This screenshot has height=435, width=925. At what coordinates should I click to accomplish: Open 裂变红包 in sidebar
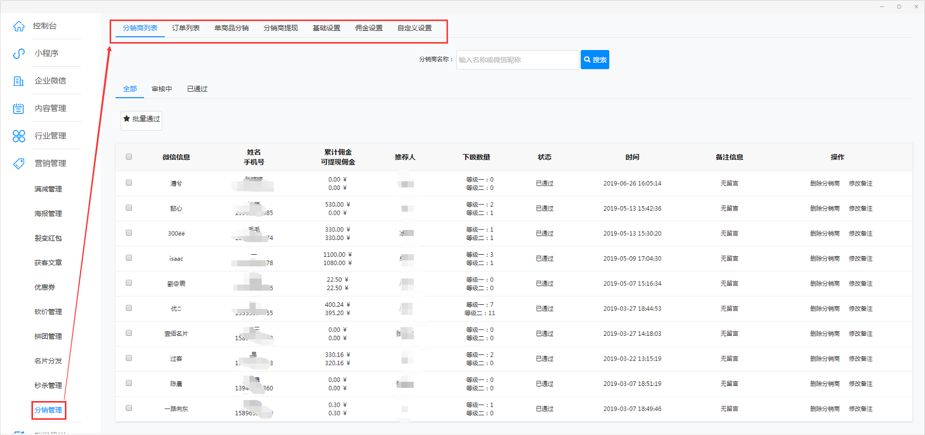pos(48,238)
